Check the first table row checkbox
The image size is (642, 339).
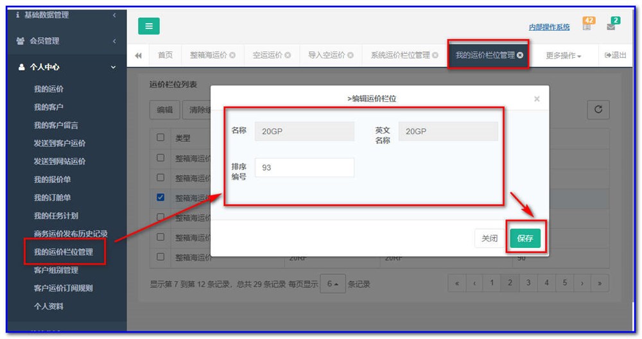point(160,158)
